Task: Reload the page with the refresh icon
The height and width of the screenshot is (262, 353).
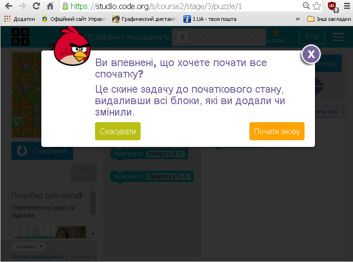Action: (36, 6)
